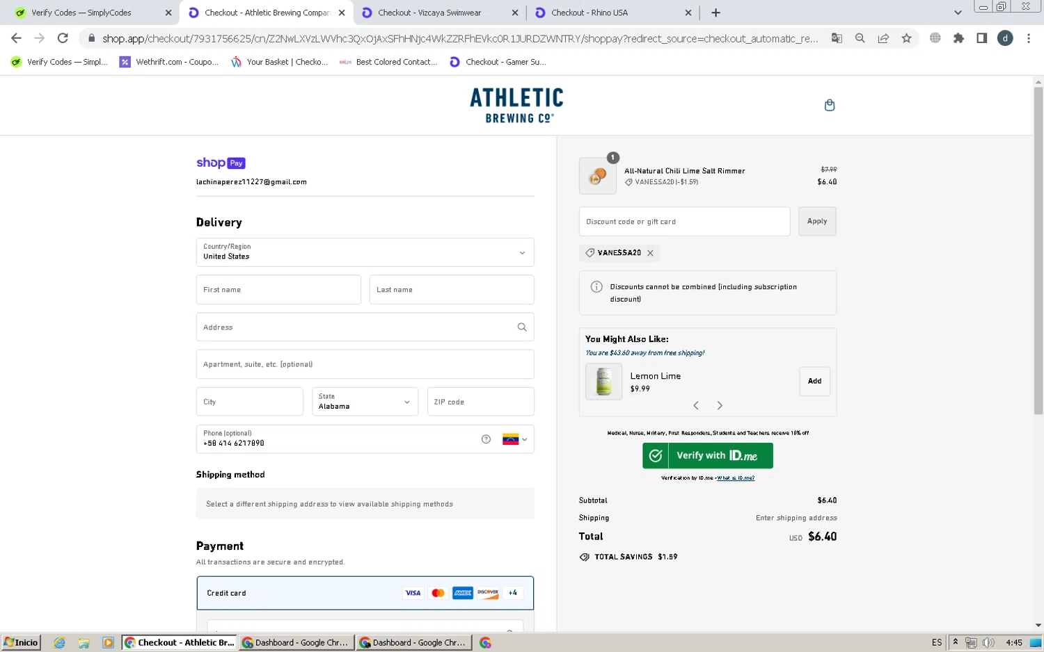This screenshot has width=1044, height=652.
Task: Show previous recommended product
Action: pyautogui.click(x=695, y=405)
